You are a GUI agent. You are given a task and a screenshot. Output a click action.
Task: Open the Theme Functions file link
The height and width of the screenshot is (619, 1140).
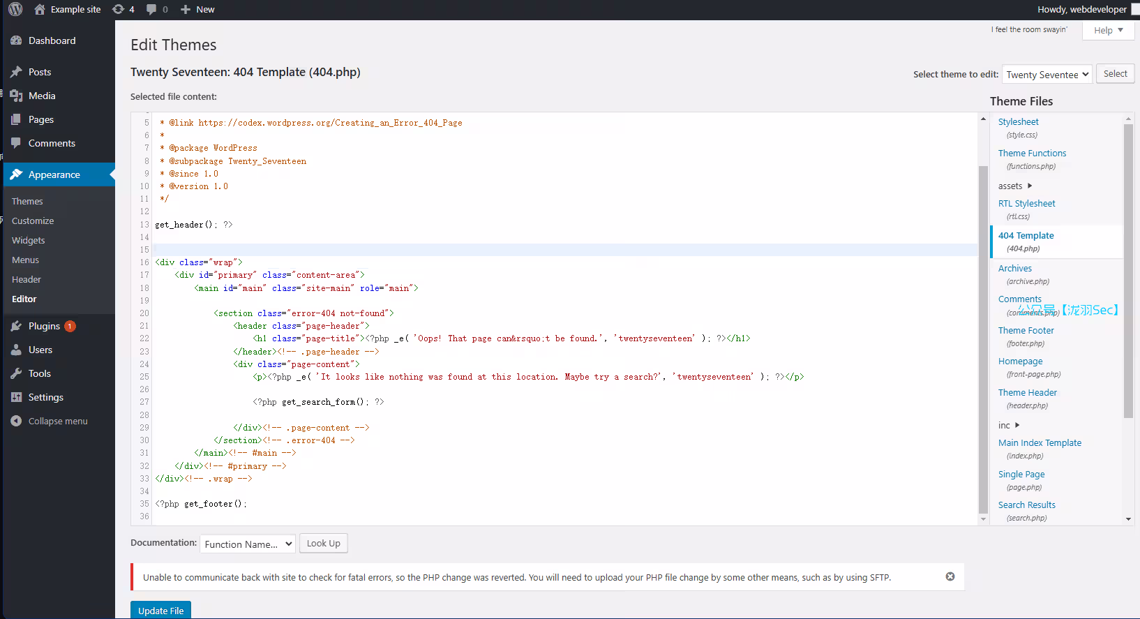1032,153
